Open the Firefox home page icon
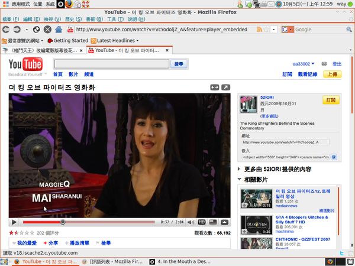 [59, 29]
